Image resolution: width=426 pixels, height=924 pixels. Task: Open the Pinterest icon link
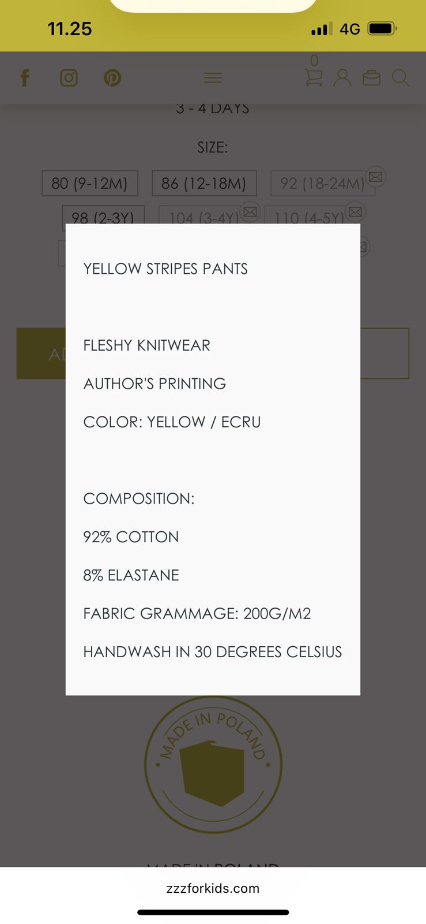112,78
